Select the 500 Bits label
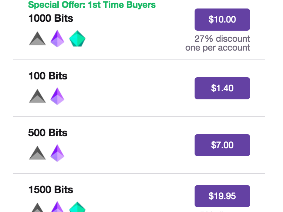Image resolution: width=283 pixels, height=212 pixels. [x=48, y=133]
